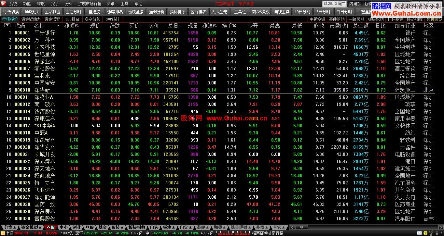This screenshot has height=236, width=444.
Task: Show 3日分时 chart
Action: tap(324, 12)
